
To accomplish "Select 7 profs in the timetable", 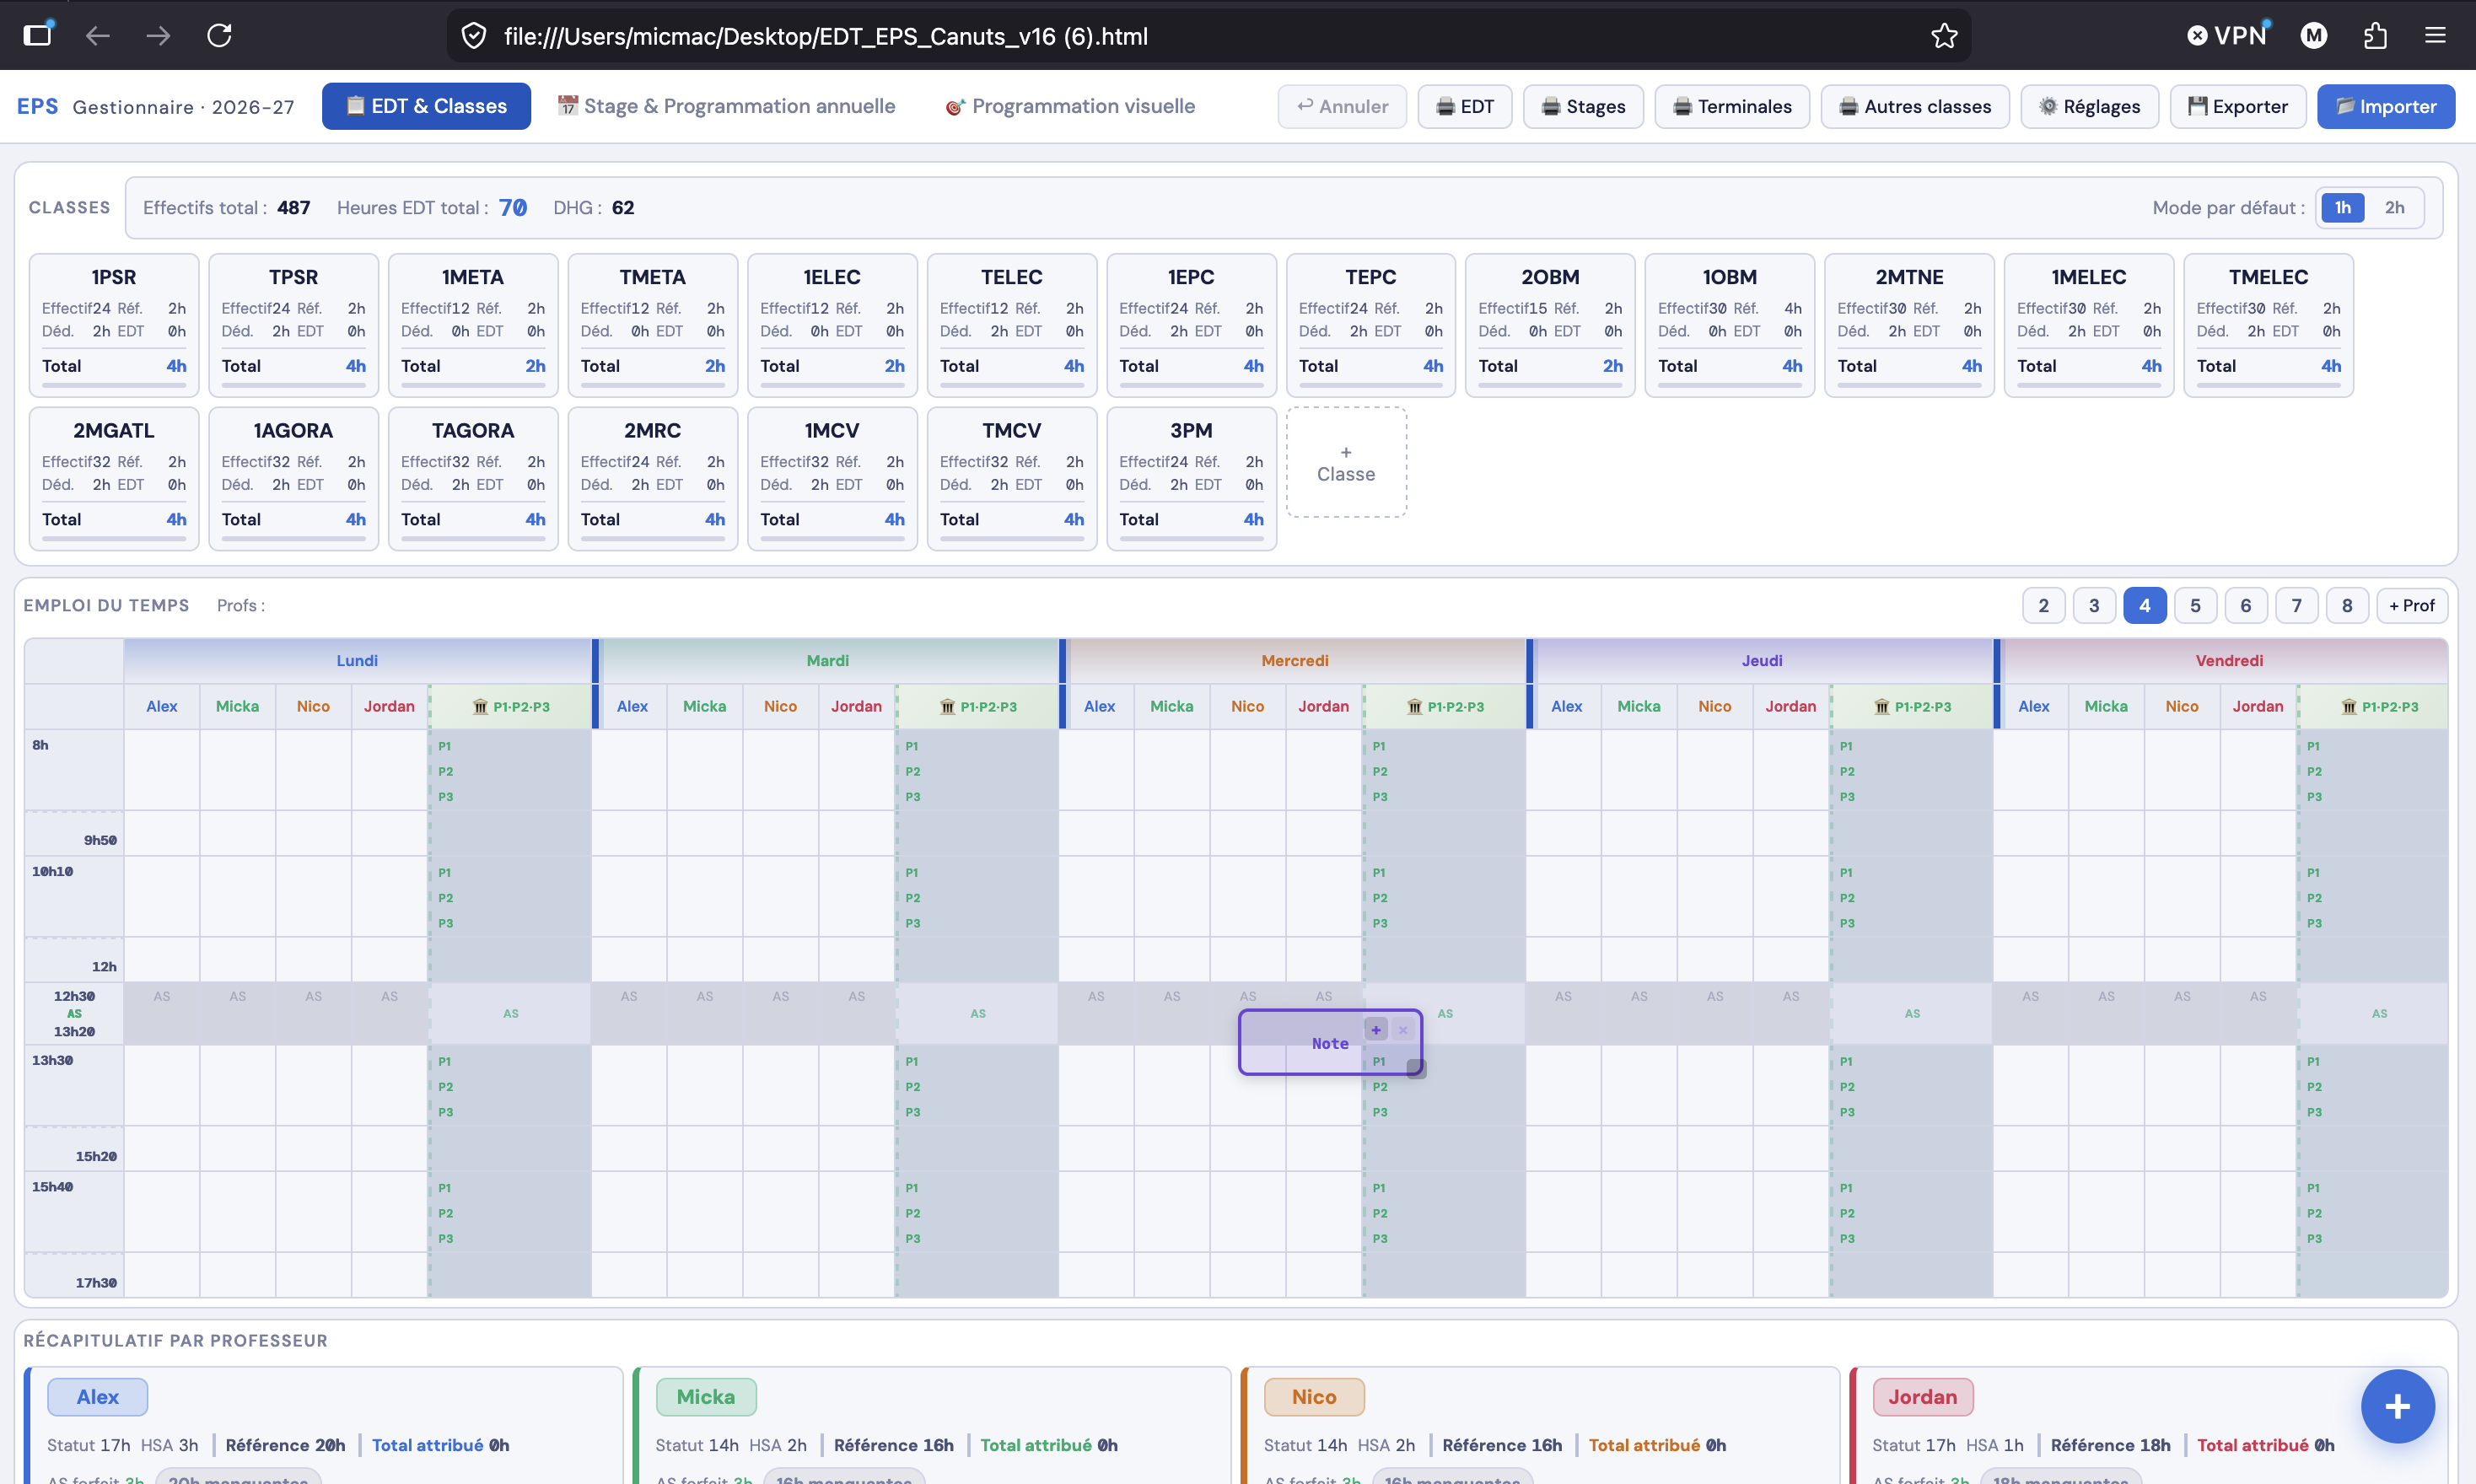I will point(2297,605).
